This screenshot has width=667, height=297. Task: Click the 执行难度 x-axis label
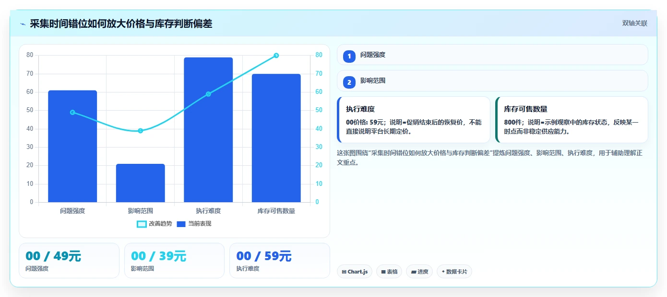208,211
